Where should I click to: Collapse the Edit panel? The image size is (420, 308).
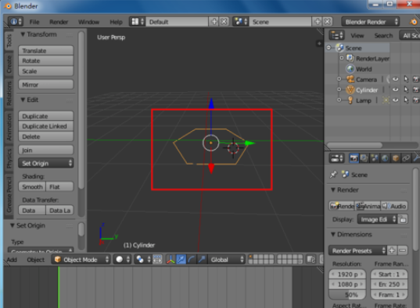pyautogui.click(x=23, y=100)
